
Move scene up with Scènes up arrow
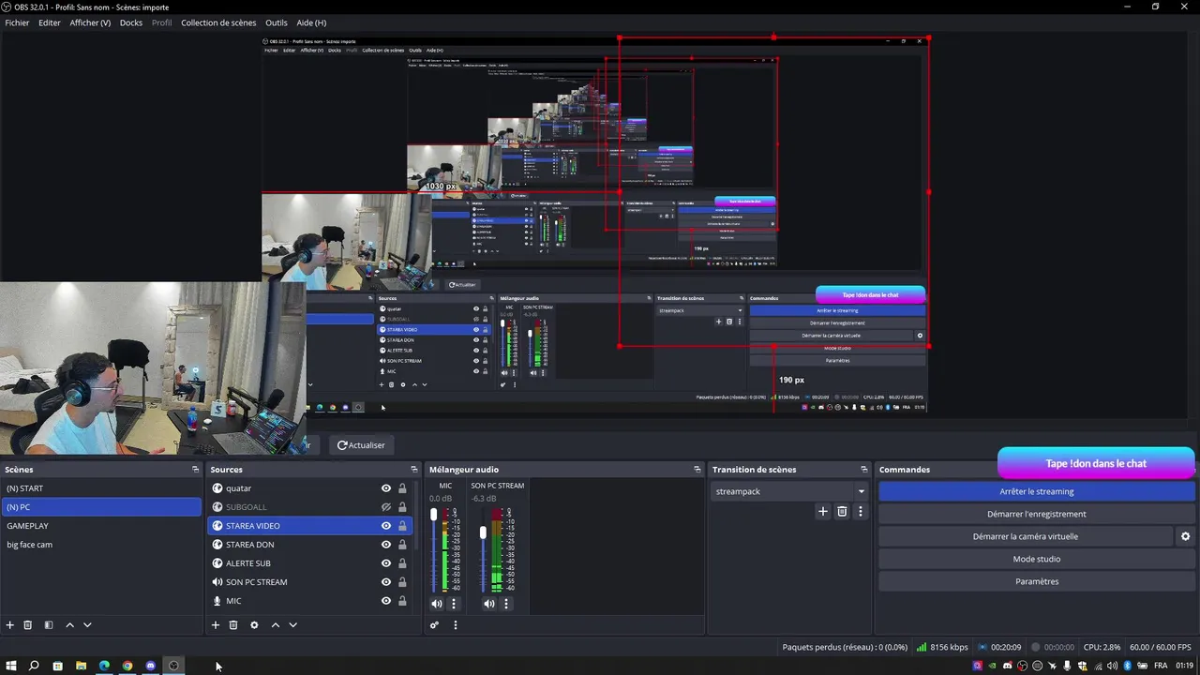click(69, 625)
